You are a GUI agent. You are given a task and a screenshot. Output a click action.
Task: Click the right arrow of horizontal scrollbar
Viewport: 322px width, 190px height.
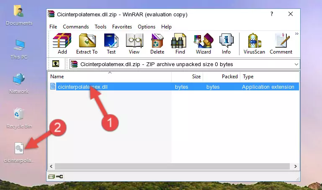click(x=295, y=166)
